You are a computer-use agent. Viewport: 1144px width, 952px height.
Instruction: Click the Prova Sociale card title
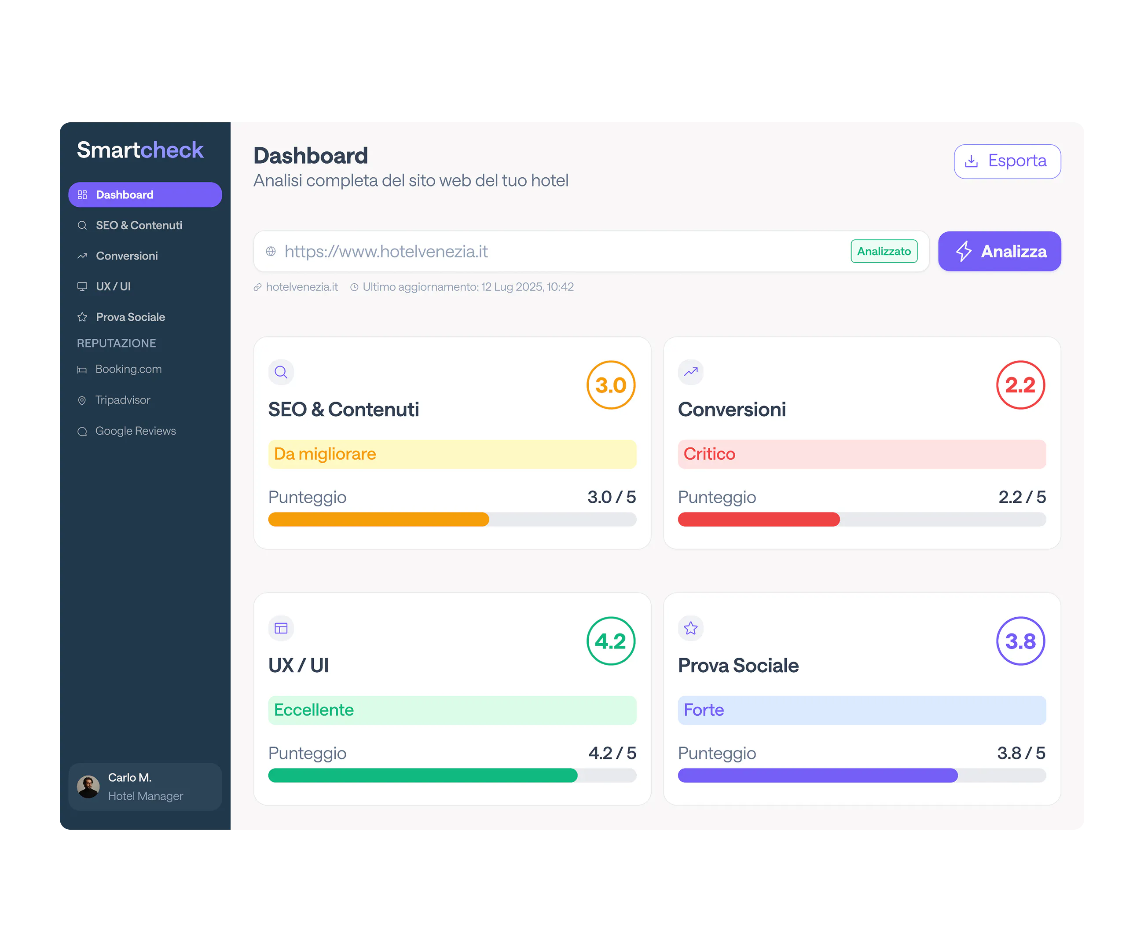point(738,666)
